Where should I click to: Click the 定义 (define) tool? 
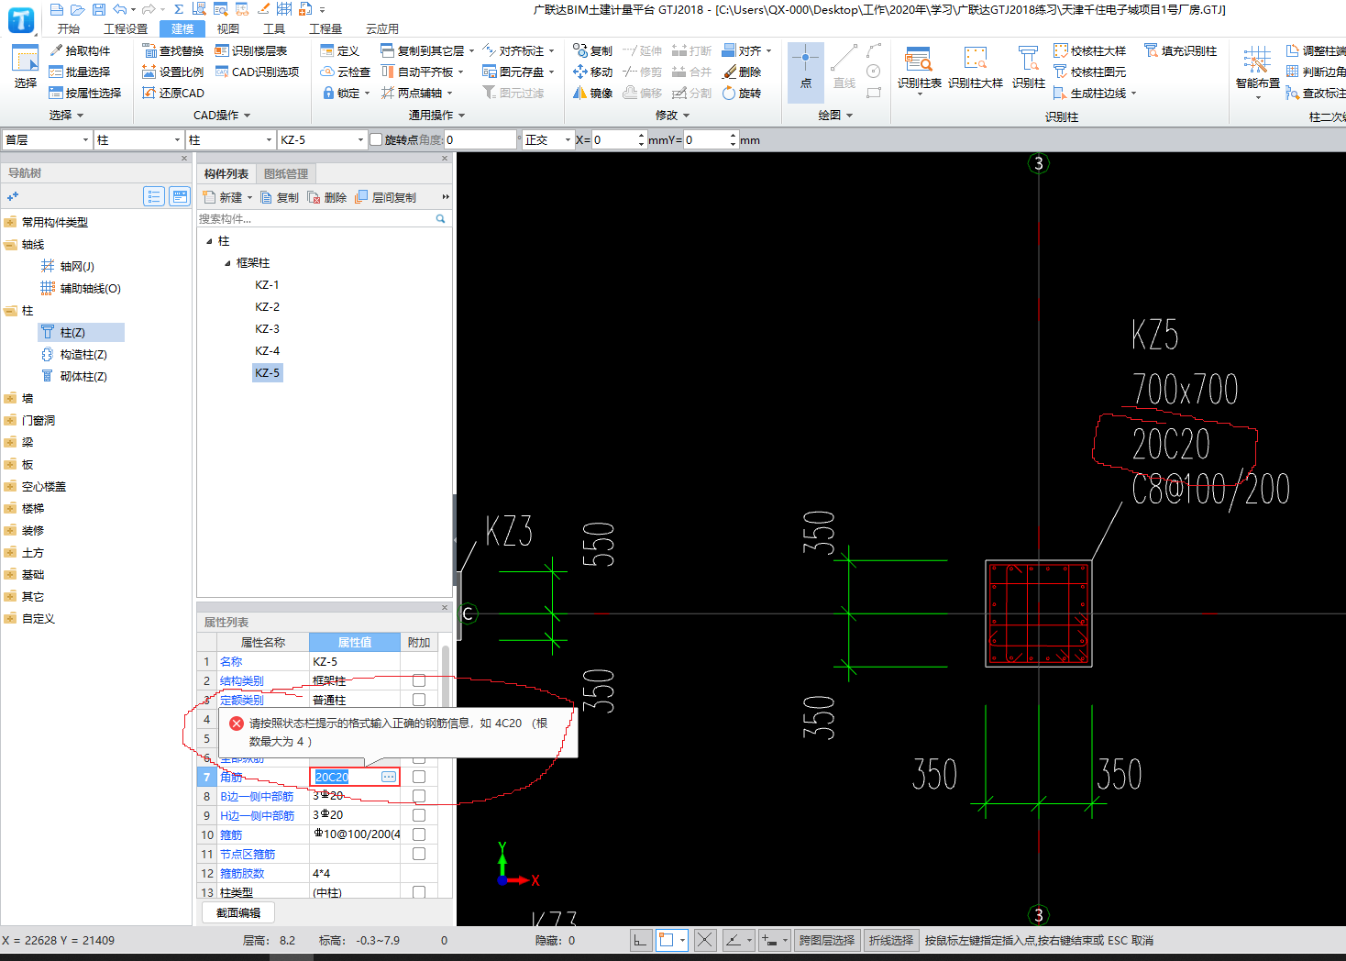[x=339, y=50]
